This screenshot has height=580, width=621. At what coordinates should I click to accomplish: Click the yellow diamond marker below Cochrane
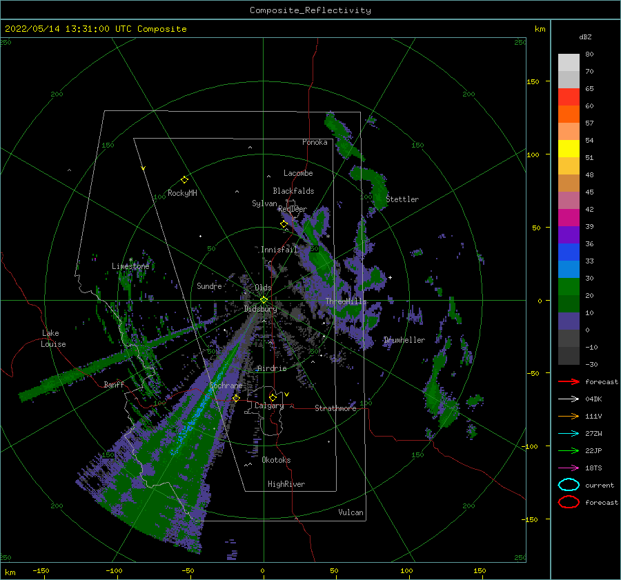[236, 398]
